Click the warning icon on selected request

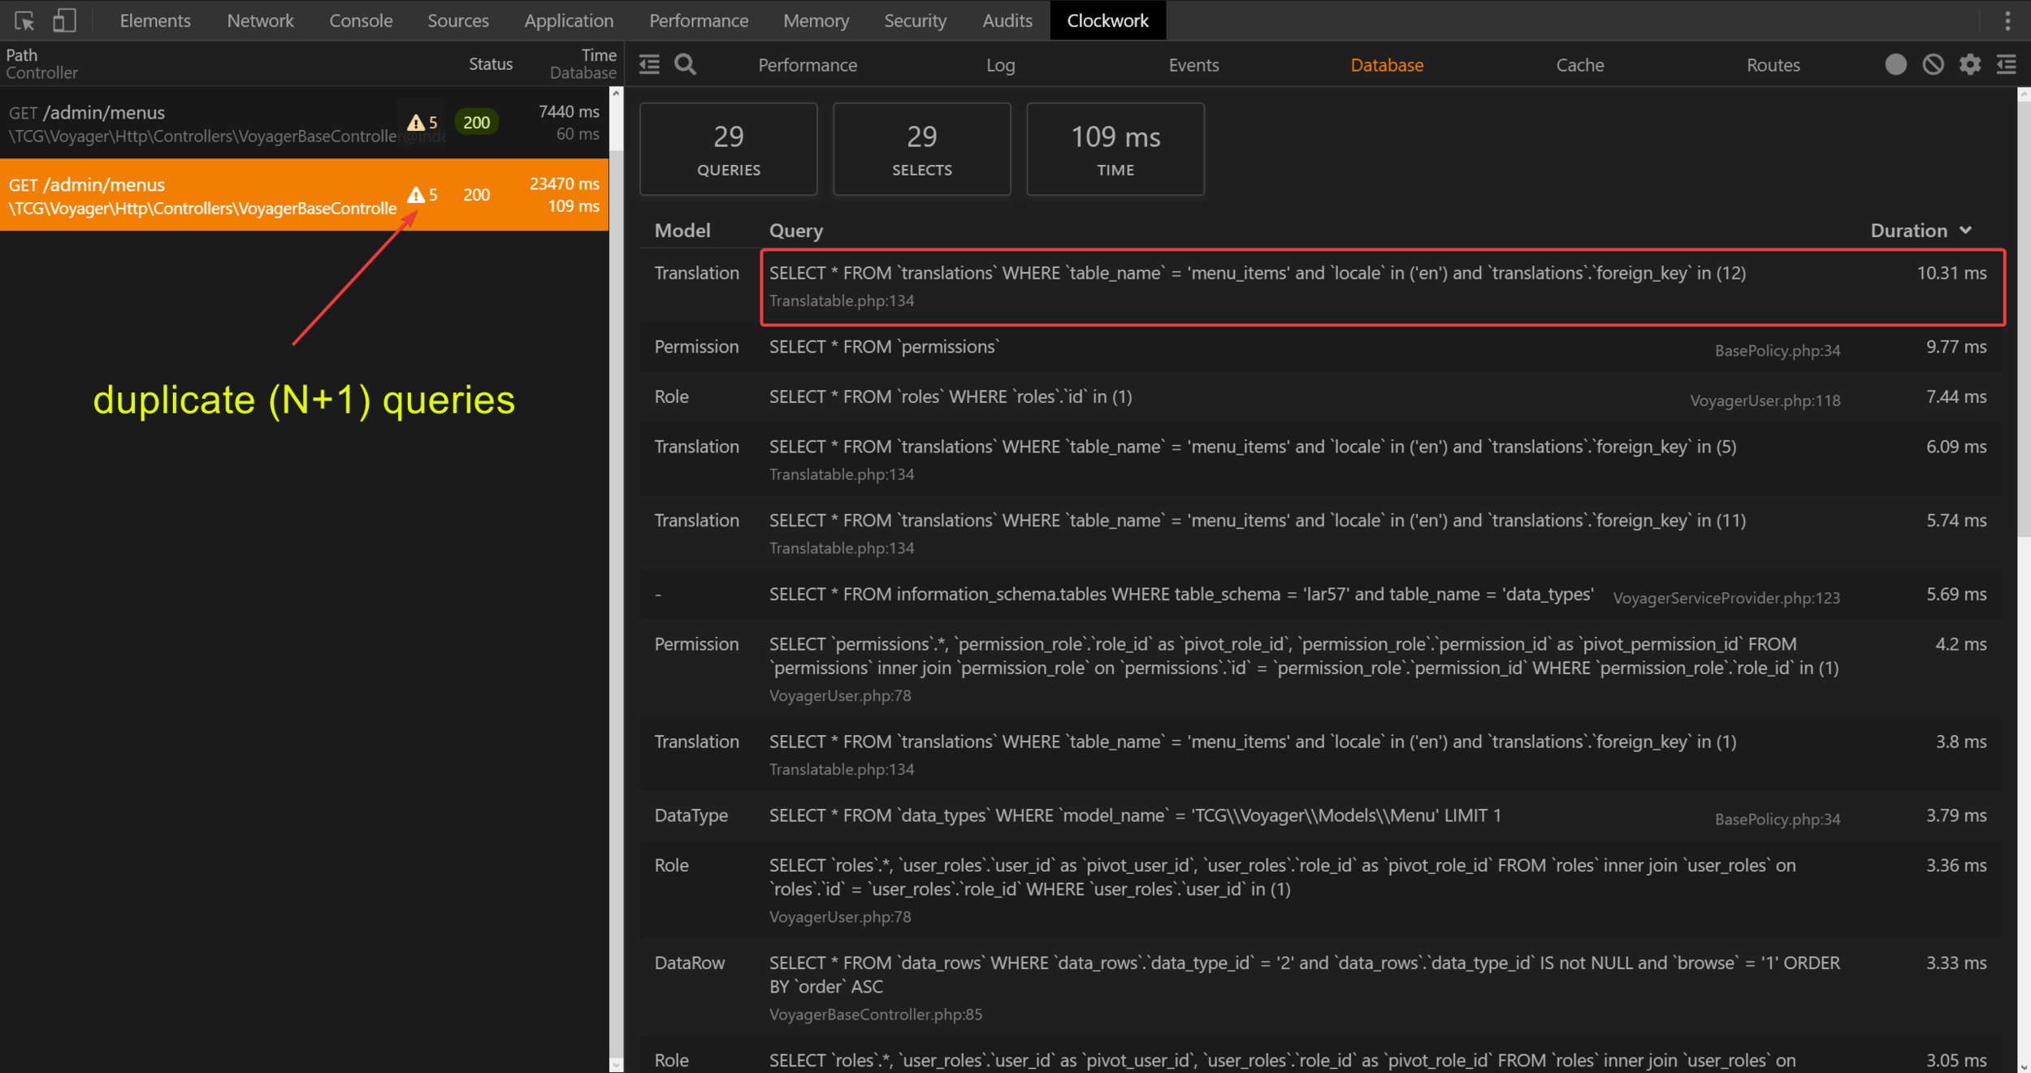point(416,195)
